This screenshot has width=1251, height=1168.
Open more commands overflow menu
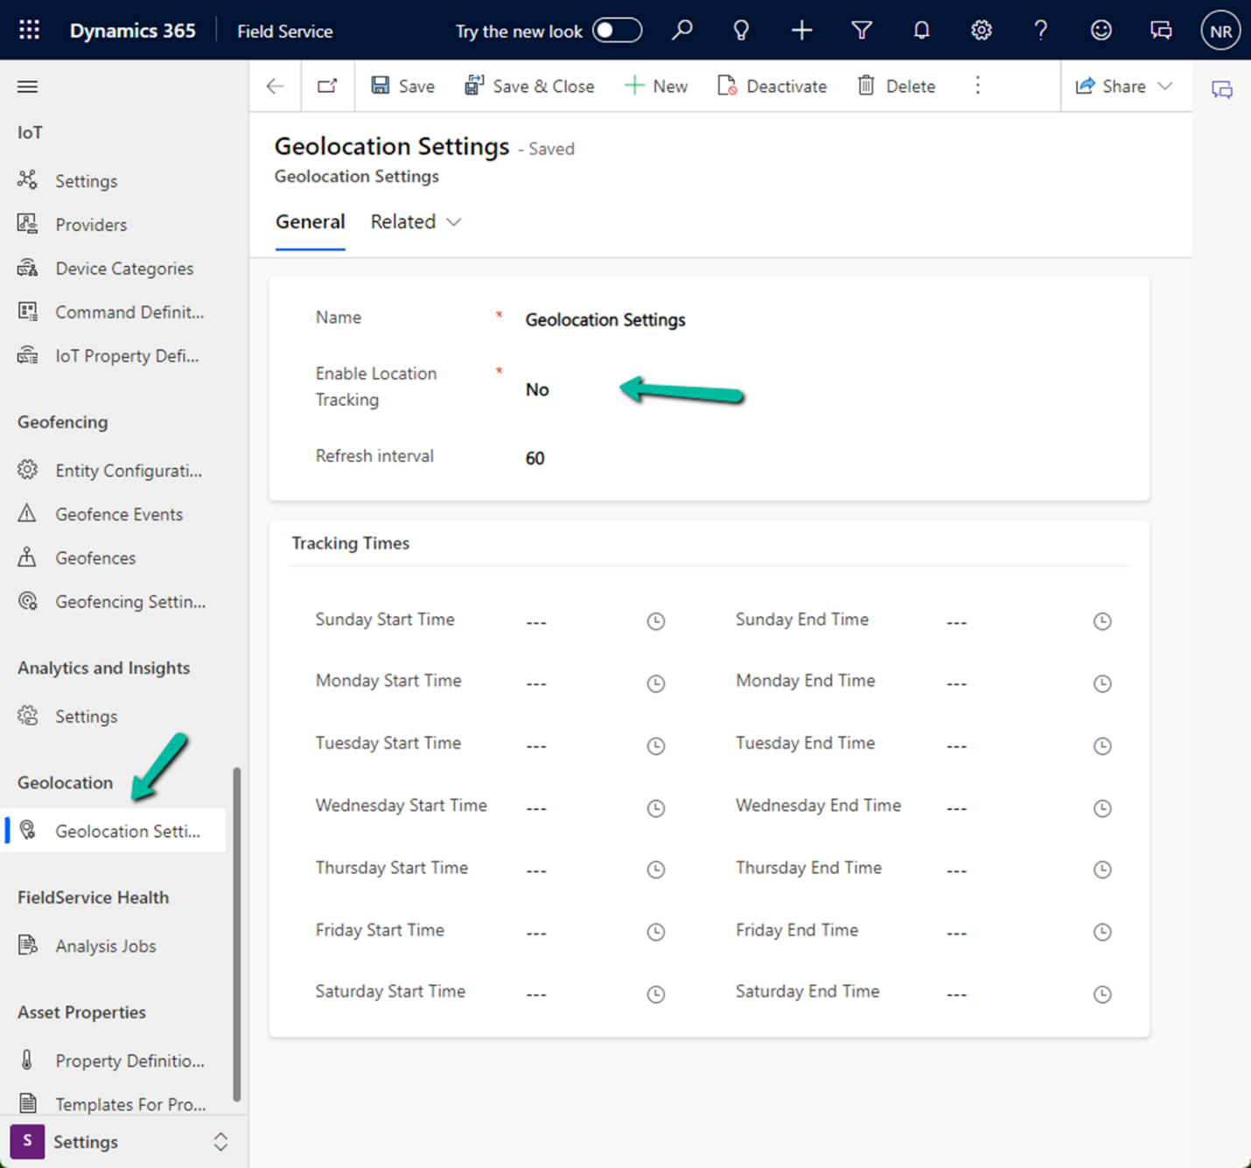coord(977,86)
